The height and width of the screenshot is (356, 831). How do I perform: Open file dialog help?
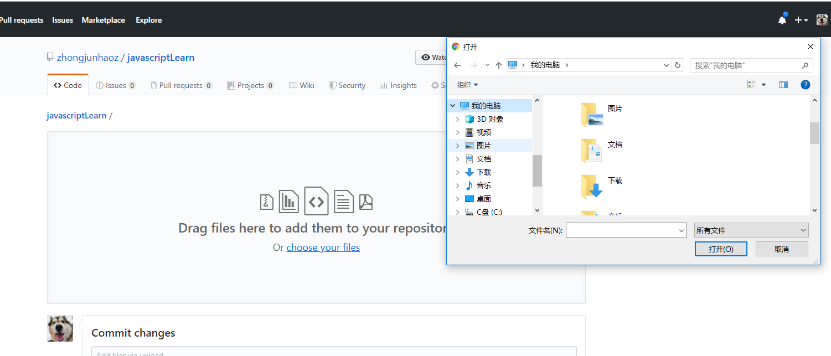coord(806,85)
